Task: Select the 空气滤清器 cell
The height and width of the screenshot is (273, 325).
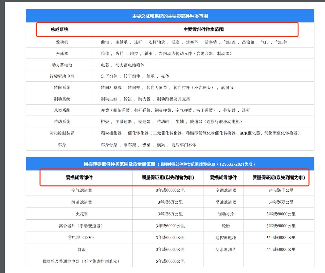Action: (82, 190)
